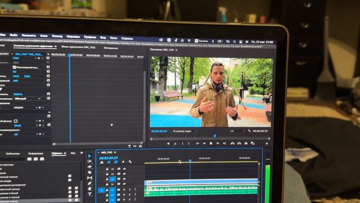Show/hide Effect Controls timeline view arrow

click(48, 54)
